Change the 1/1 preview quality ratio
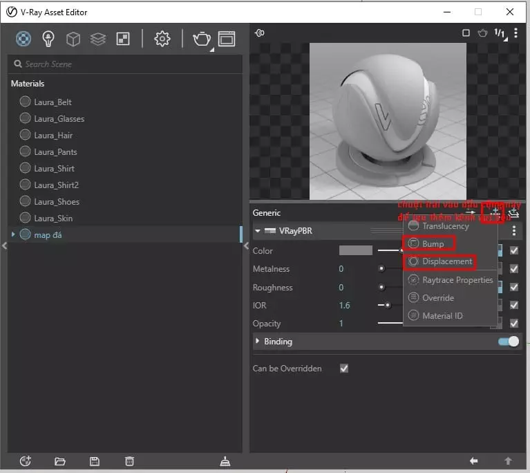The image size is (530, 473). 500,34
